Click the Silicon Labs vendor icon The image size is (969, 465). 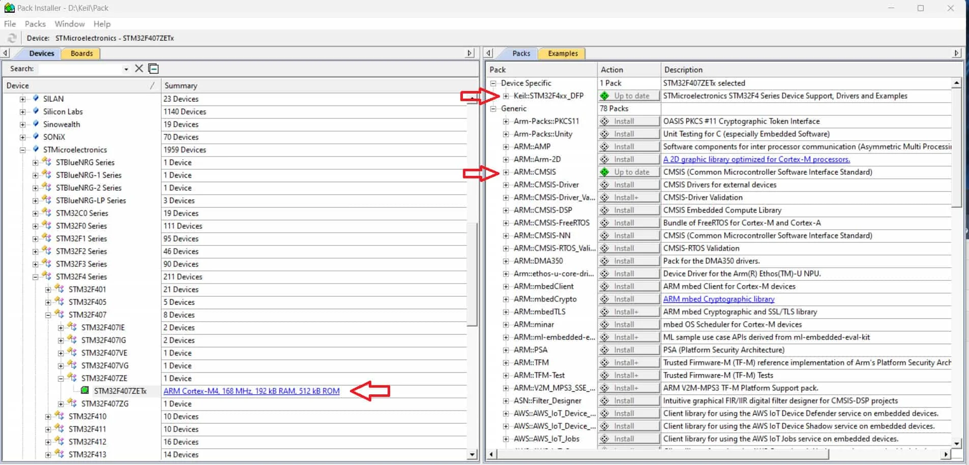[36, 111]
